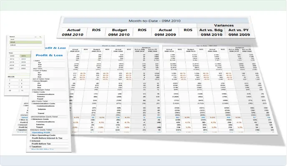
Task: Click the multi-select icon in top slicer
Action: coord(35,37)
